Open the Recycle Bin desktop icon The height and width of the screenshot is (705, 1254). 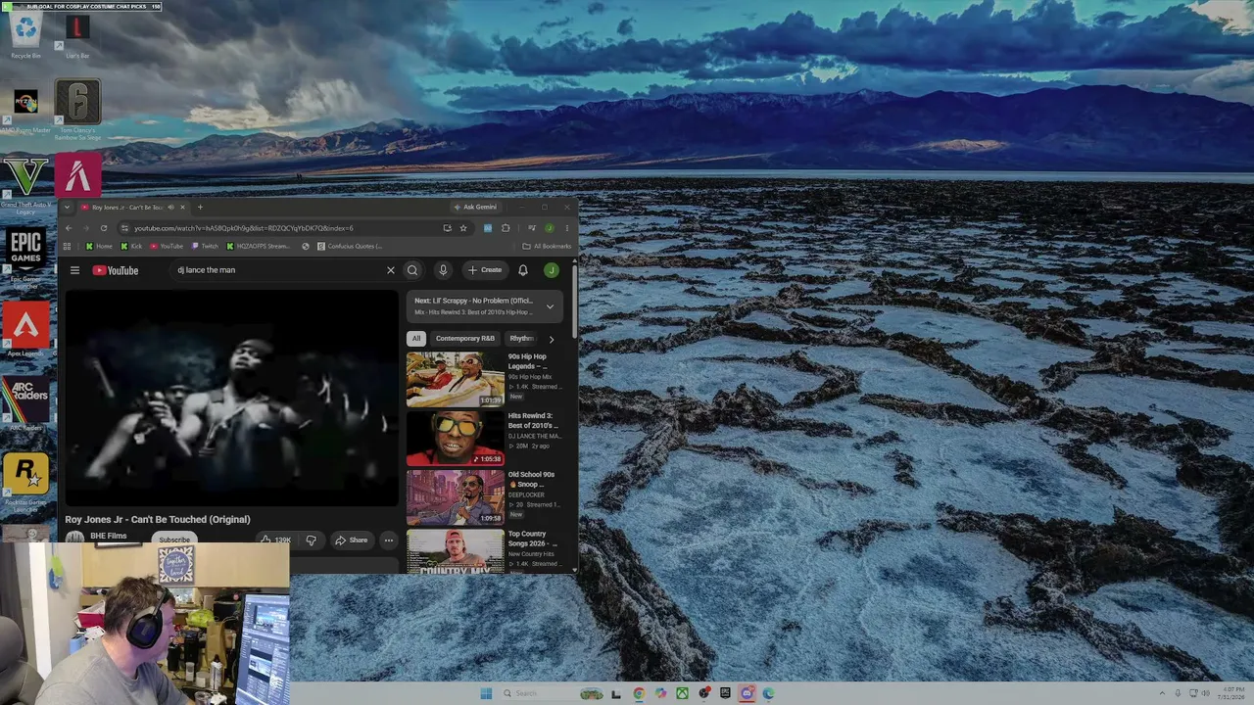[x=25, y=35]
